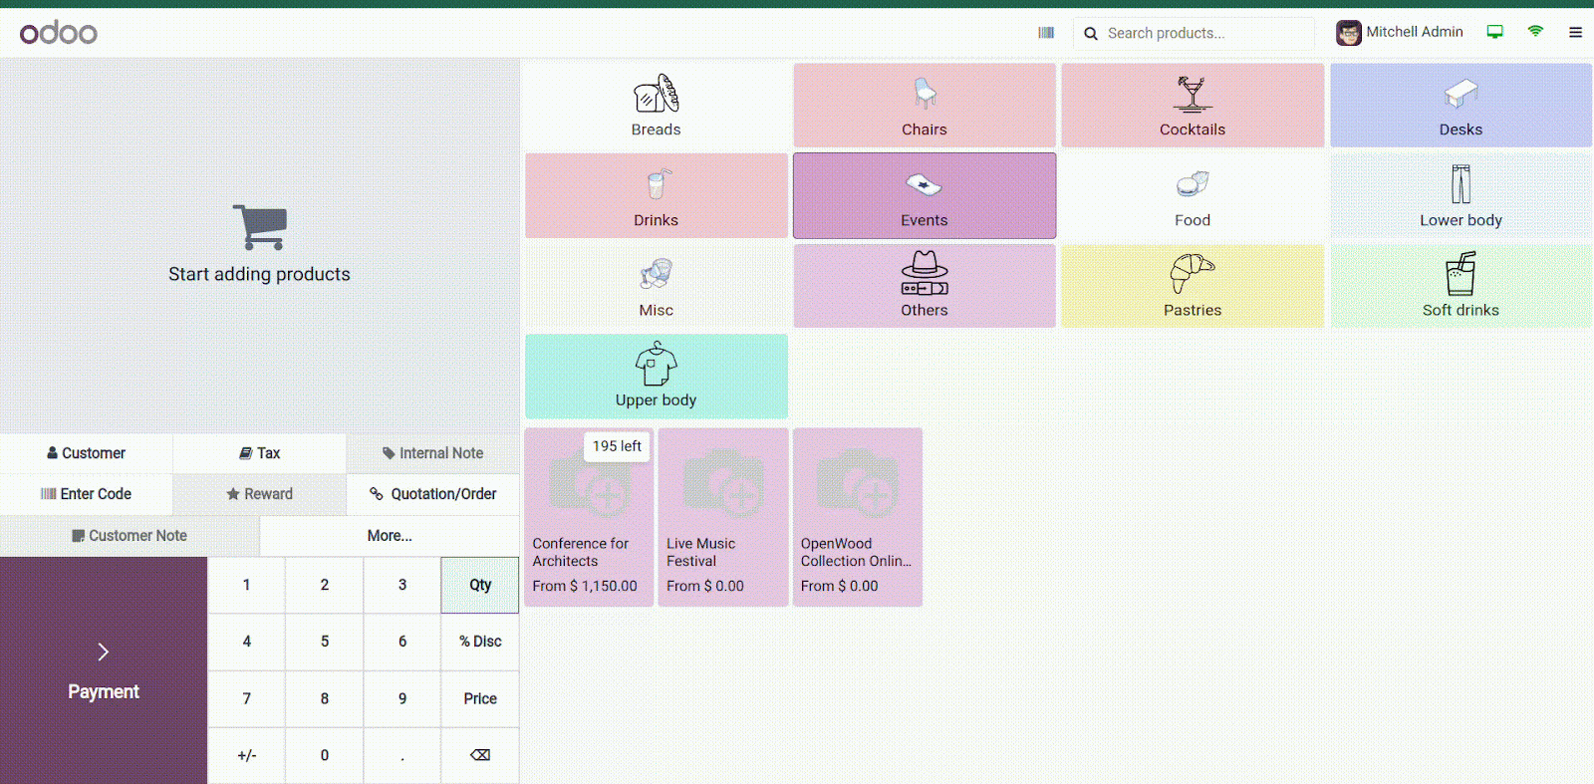Click numpad key 9
The height and width of the screenshot is (784, 1594).
point(402,698)
